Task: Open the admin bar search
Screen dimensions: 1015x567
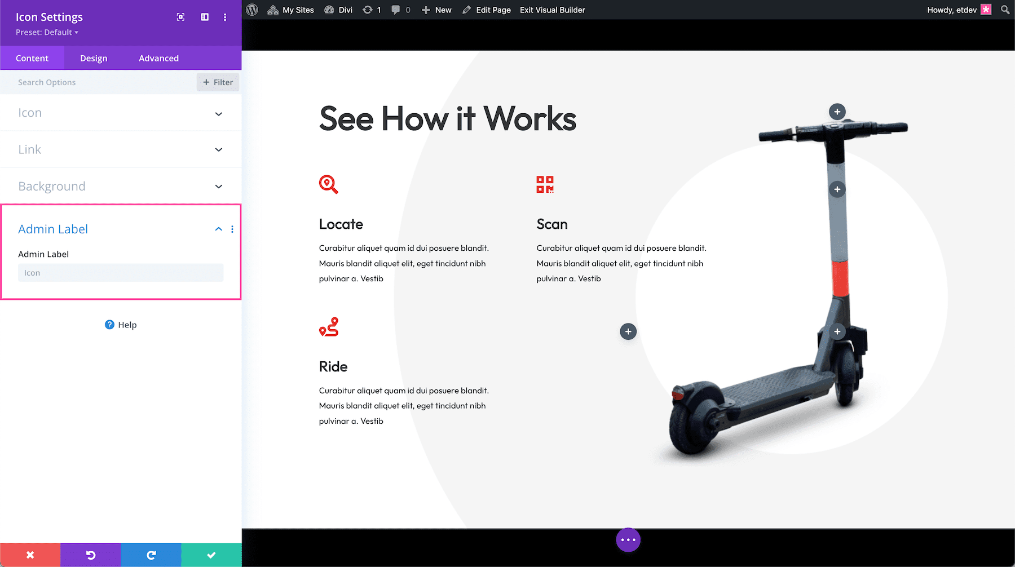Action: (x=1004, y=10)
